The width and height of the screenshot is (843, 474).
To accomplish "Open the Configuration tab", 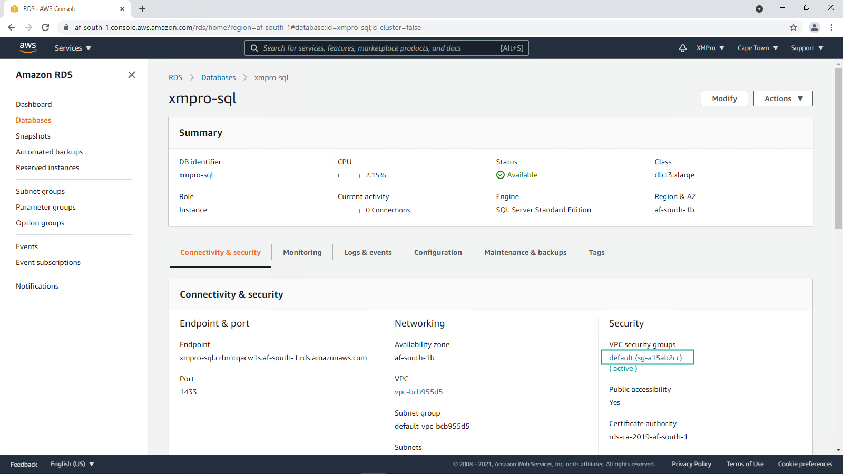I will (x=438, y=252).
